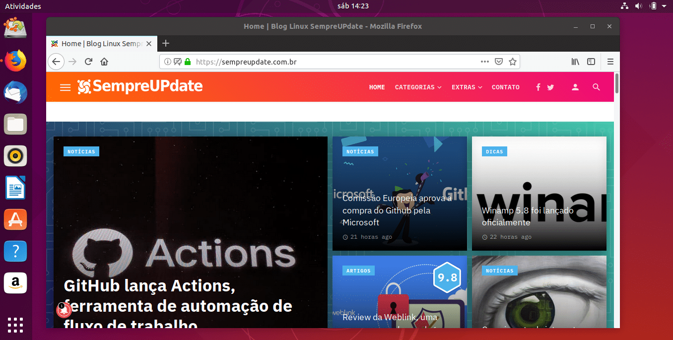This screenshot has height=340, width=673.
Task: Open Comissão Europeia aprova Github article
Action: (397, 210)
